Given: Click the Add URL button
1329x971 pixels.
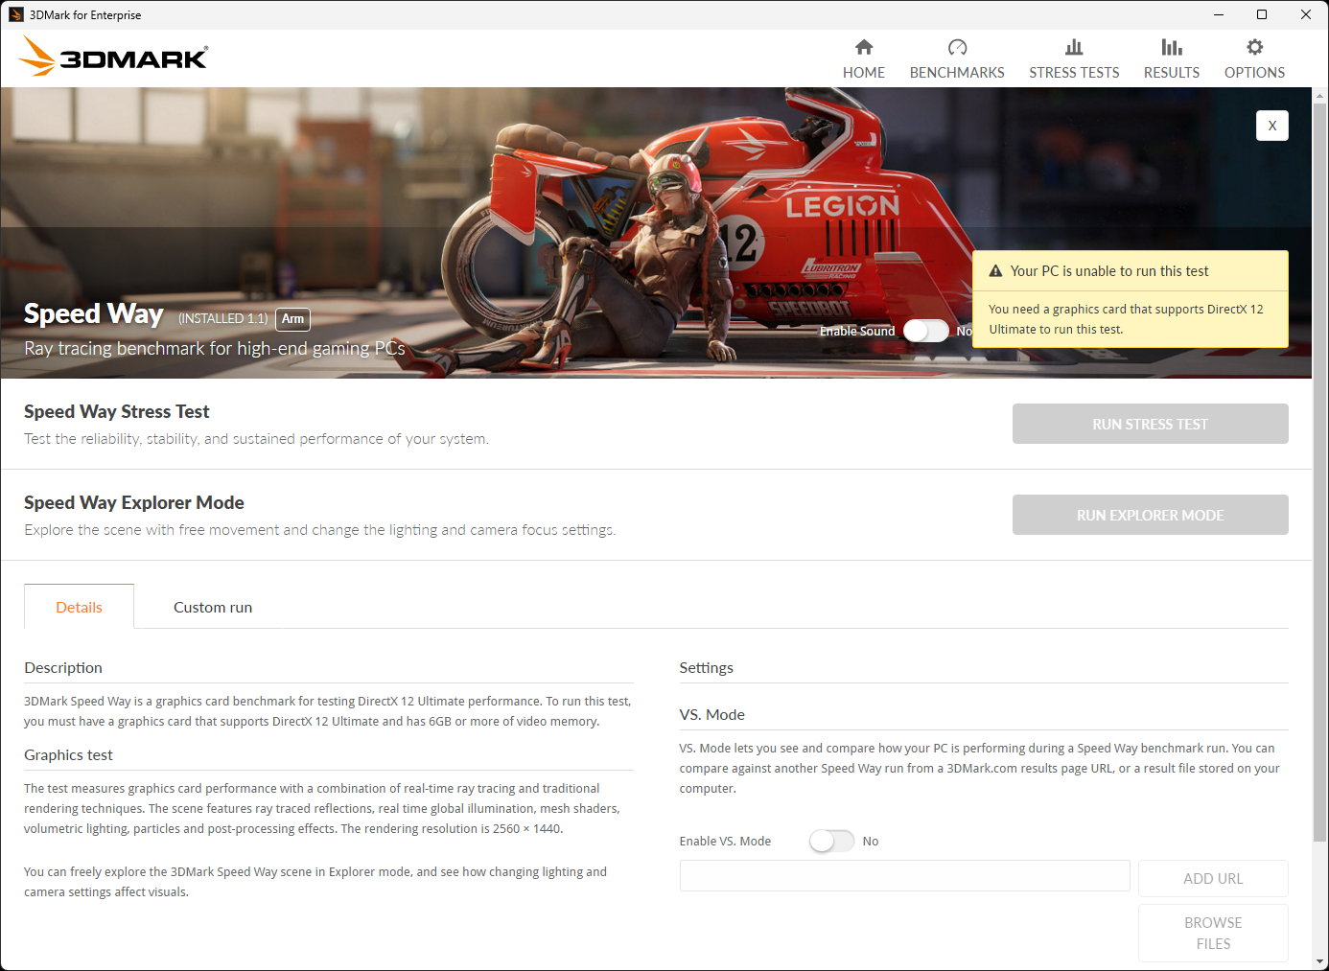Looking at the screenshot, I should click(1213, 878).
